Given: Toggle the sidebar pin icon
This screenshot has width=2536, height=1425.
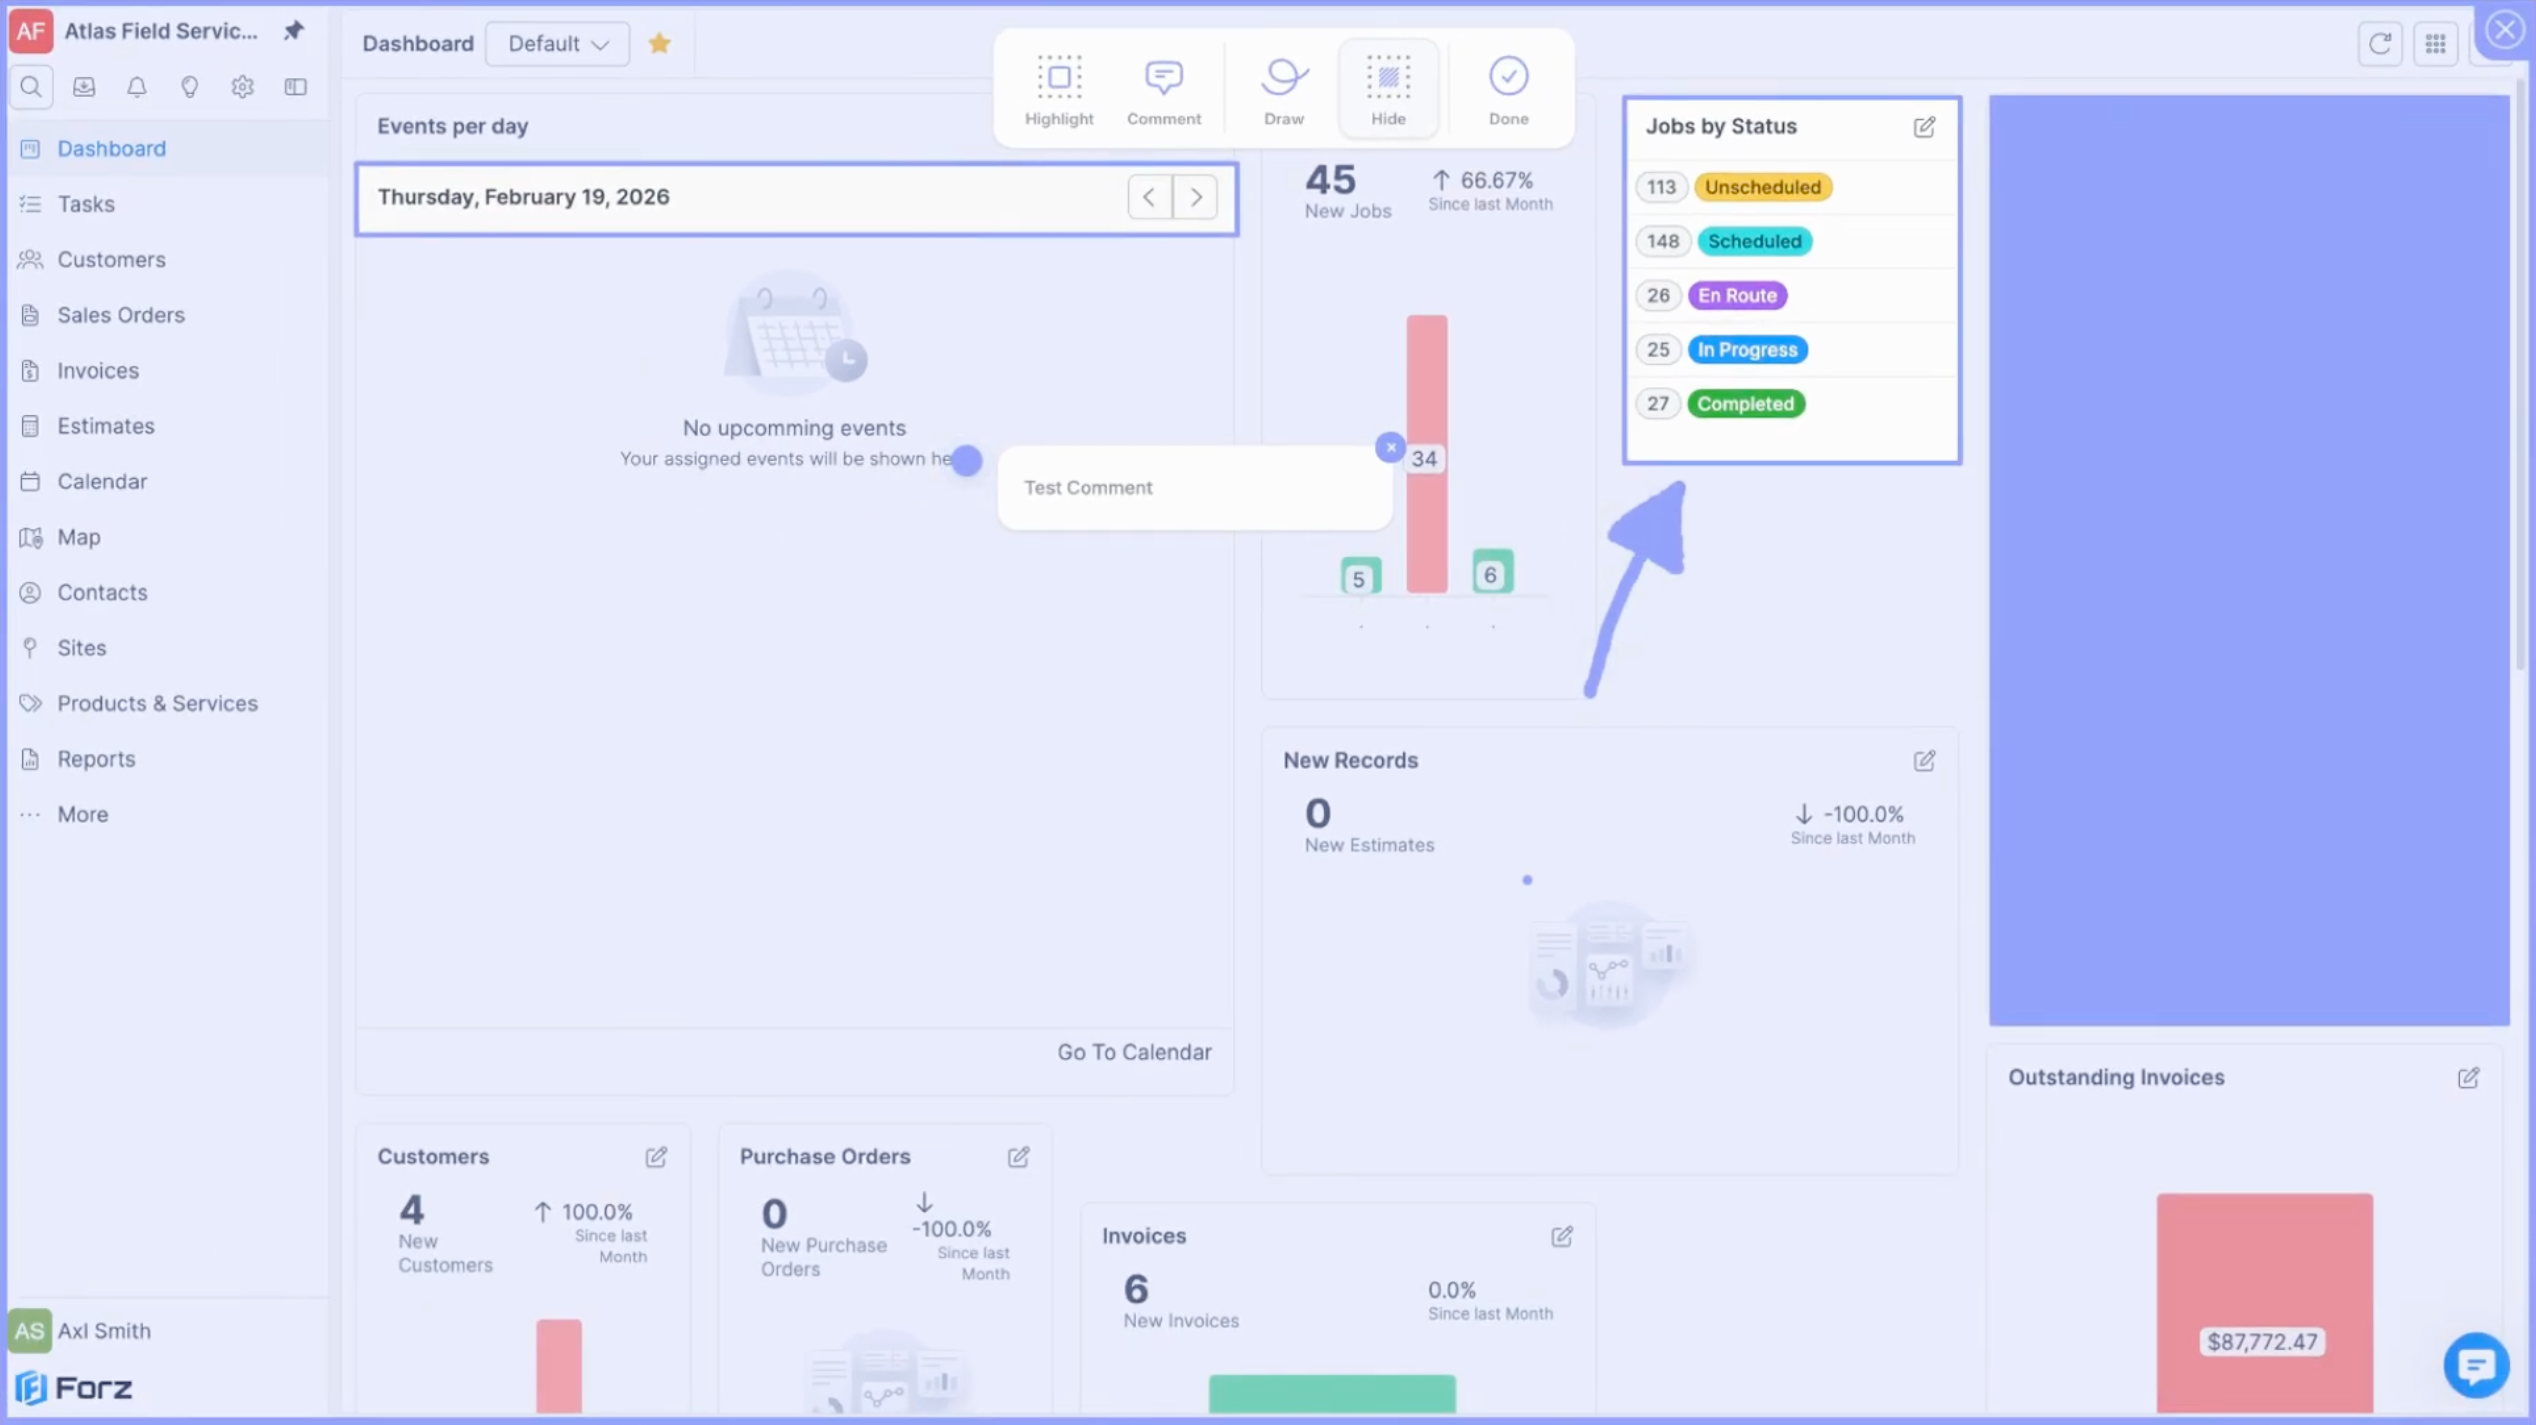Looking at the screenshot, I should pos(293,31).
